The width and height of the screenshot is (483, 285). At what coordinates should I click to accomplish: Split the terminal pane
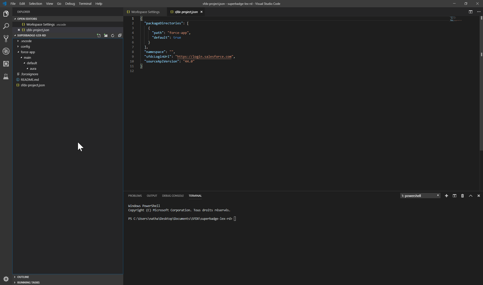455,196
